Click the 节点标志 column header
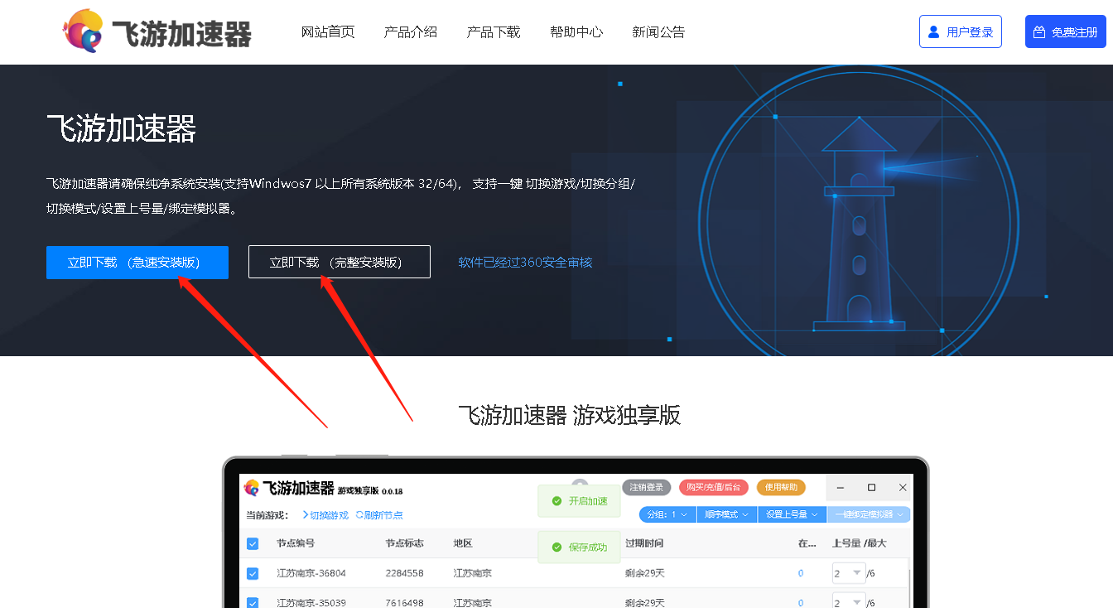 tap(405, 543)
